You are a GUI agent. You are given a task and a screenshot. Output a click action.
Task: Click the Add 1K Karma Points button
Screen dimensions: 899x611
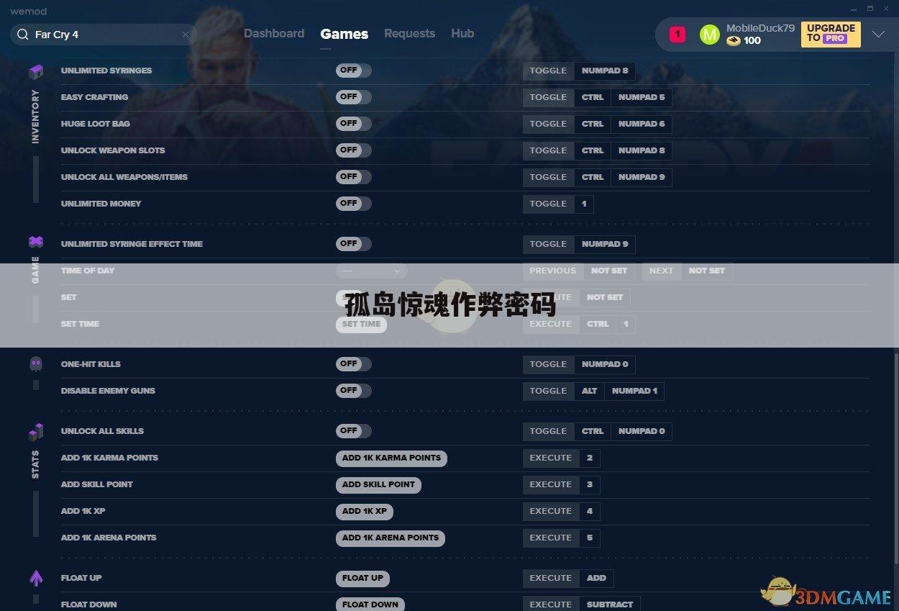click(x=391, y=458)
